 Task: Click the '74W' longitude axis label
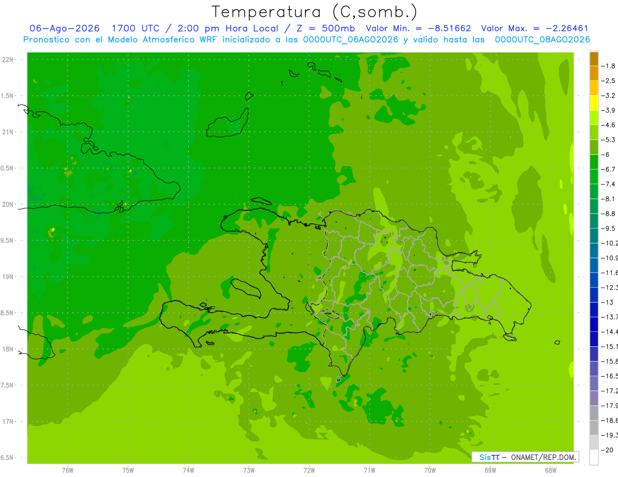pos(188,470)
